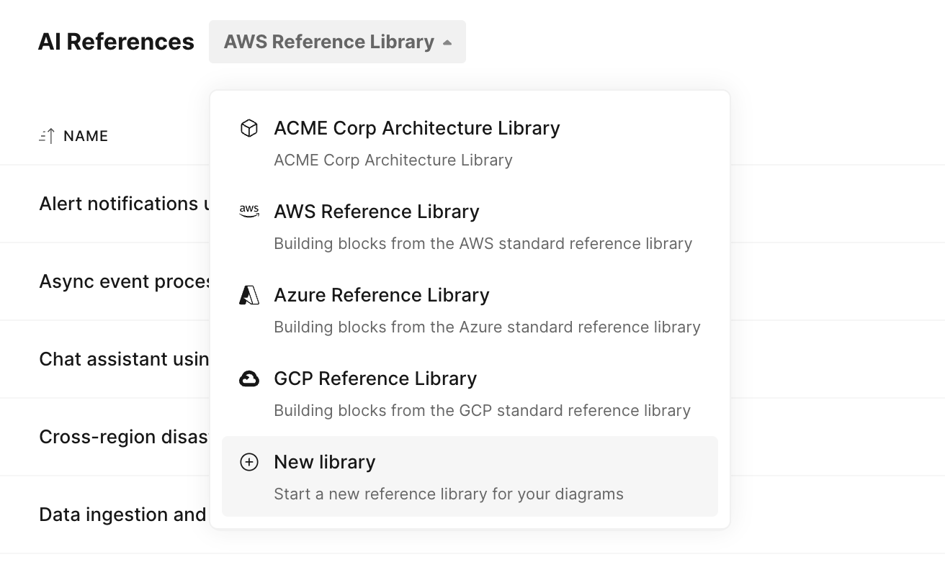Switch to Azure Reference Library
The image size is (945, 580).
click(470, 309)
